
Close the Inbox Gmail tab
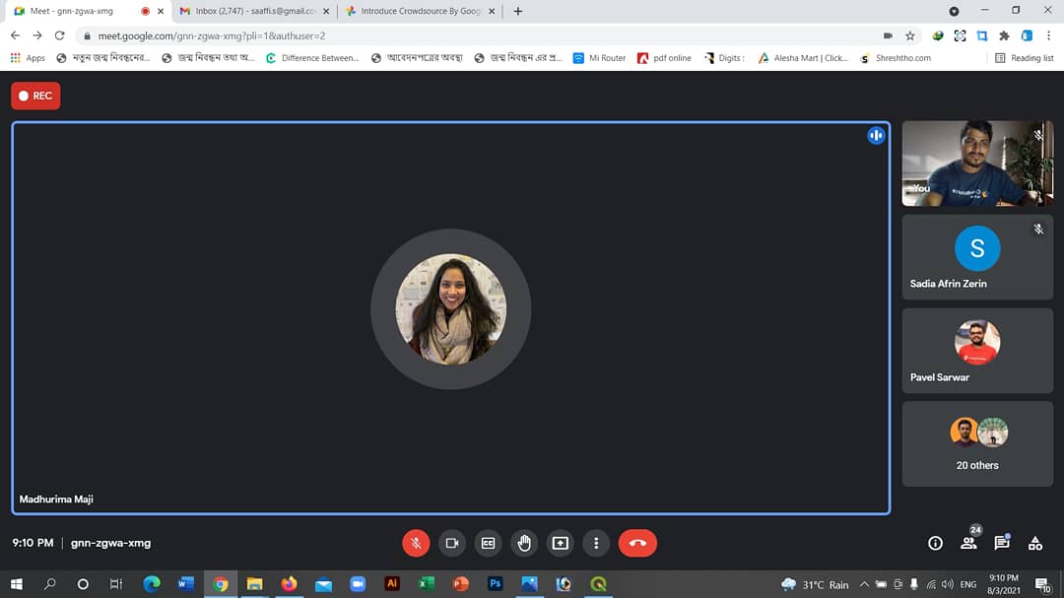(326, 11)
